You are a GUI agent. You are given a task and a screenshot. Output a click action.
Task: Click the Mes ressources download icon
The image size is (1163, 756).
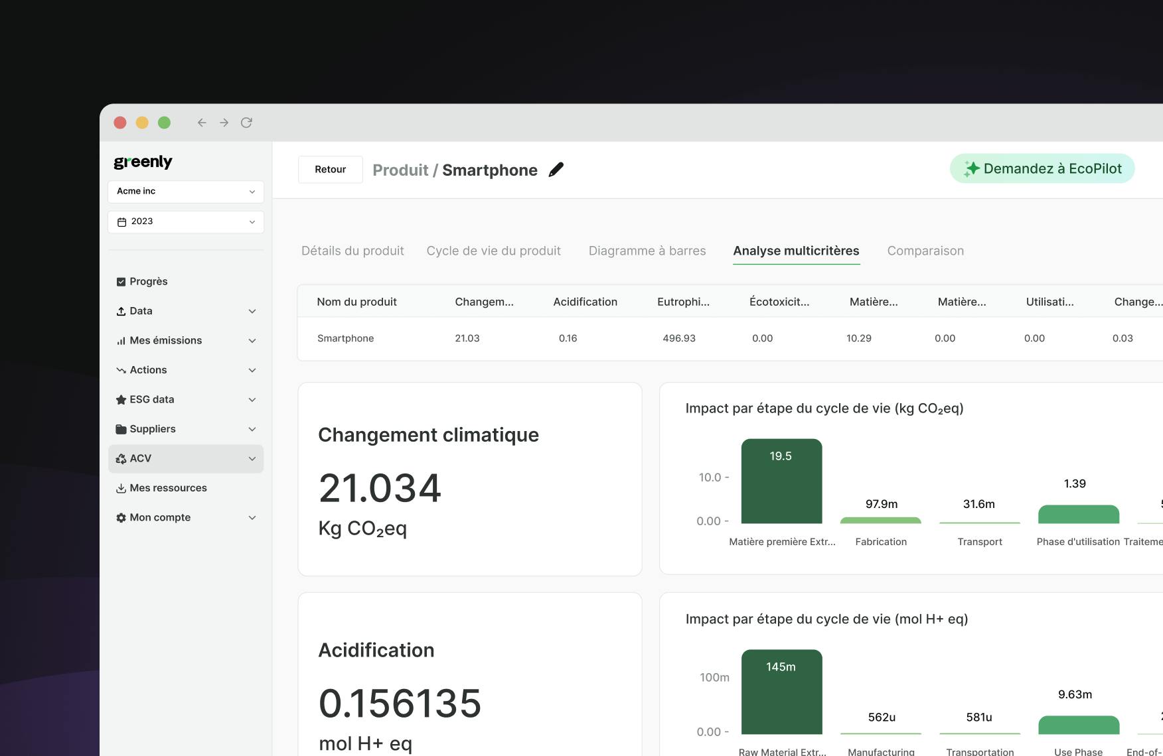[x=121, y=488]
